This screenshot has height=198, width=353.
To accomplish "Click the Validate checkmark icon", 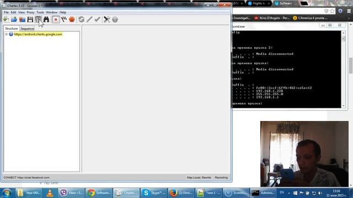I will (97, 20).
